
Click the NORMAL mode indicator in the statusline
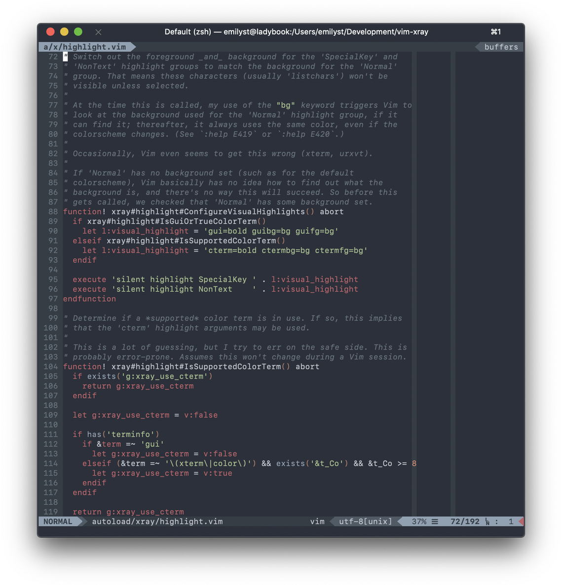click(x=58, y=521)
